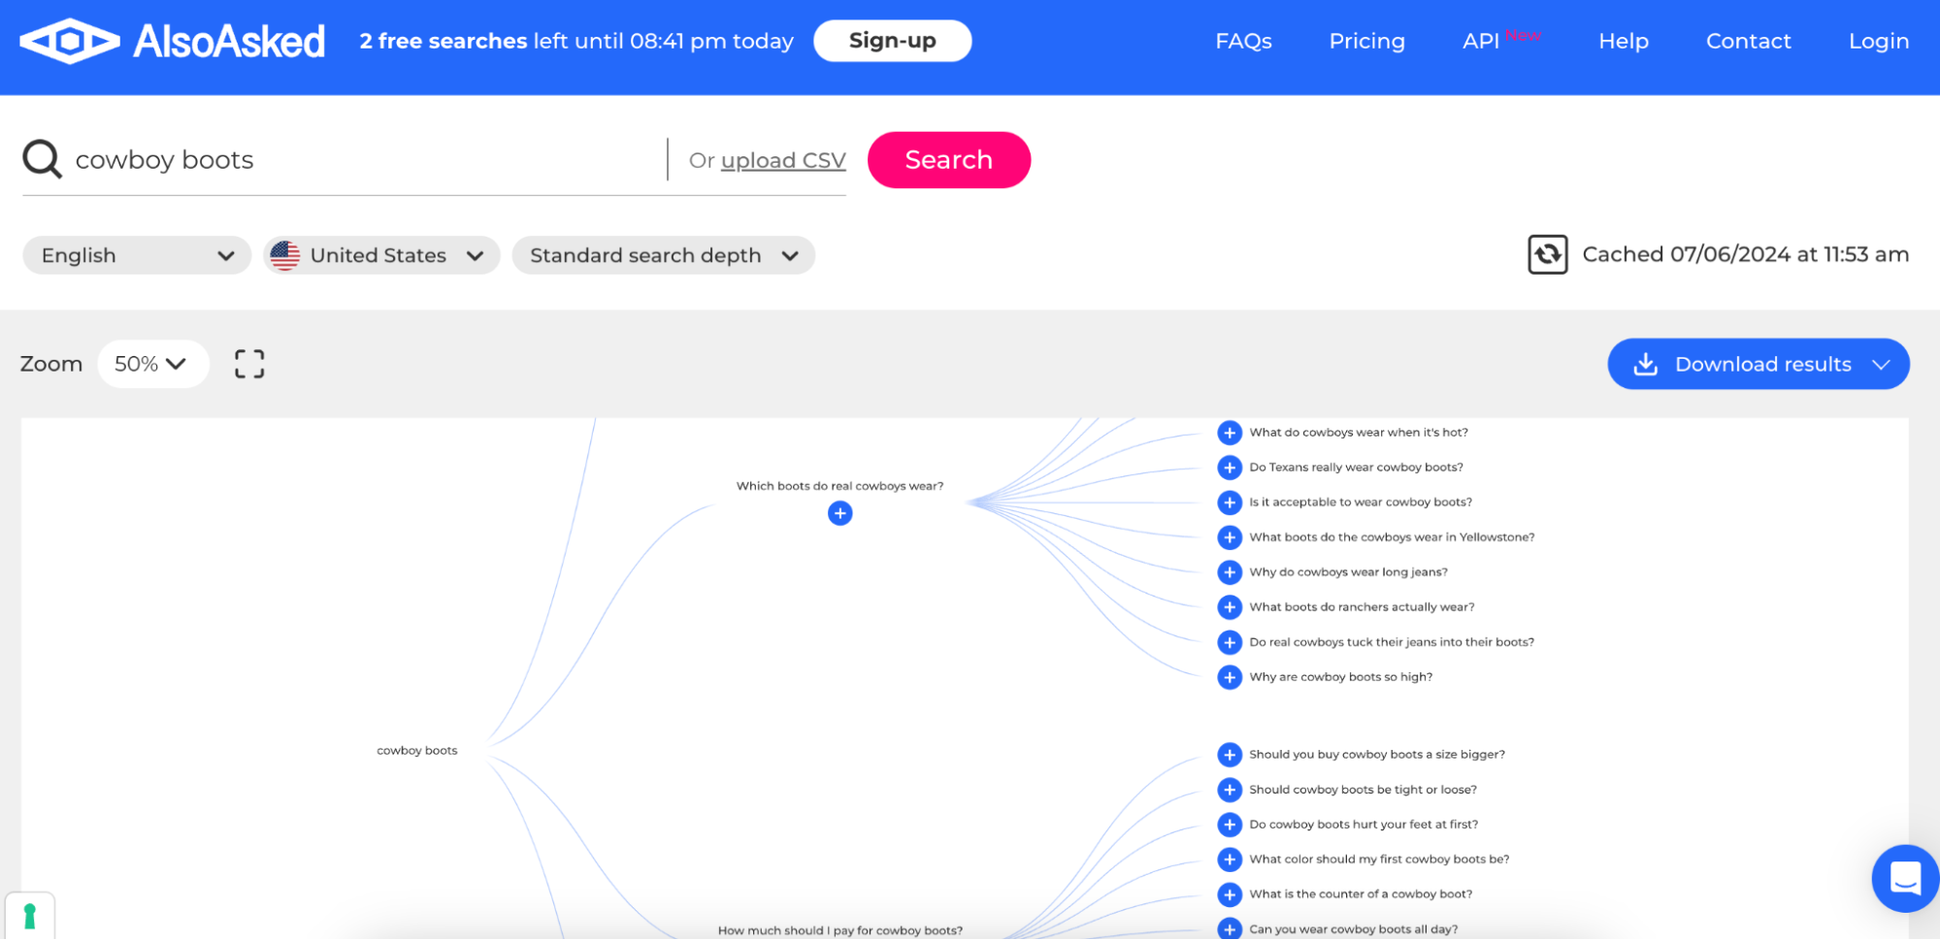Viewport: 1940px width, 940px height.
Task: Click the AlsoAsked logo
Action: (x=173, y=41)
